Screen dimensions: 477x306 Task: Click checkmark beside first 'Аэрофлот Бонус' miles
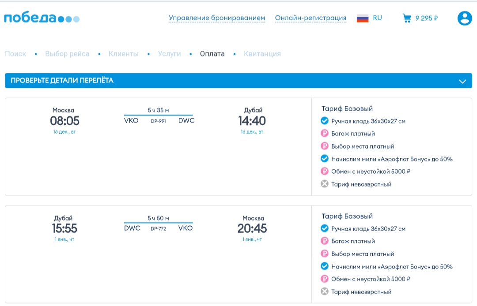pos(325,159)
